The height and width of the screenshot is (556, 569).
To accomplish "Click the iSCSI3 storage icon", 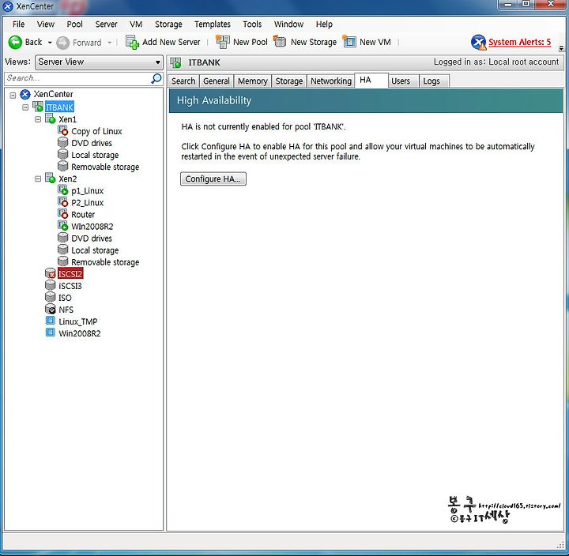I will point(50,285).
